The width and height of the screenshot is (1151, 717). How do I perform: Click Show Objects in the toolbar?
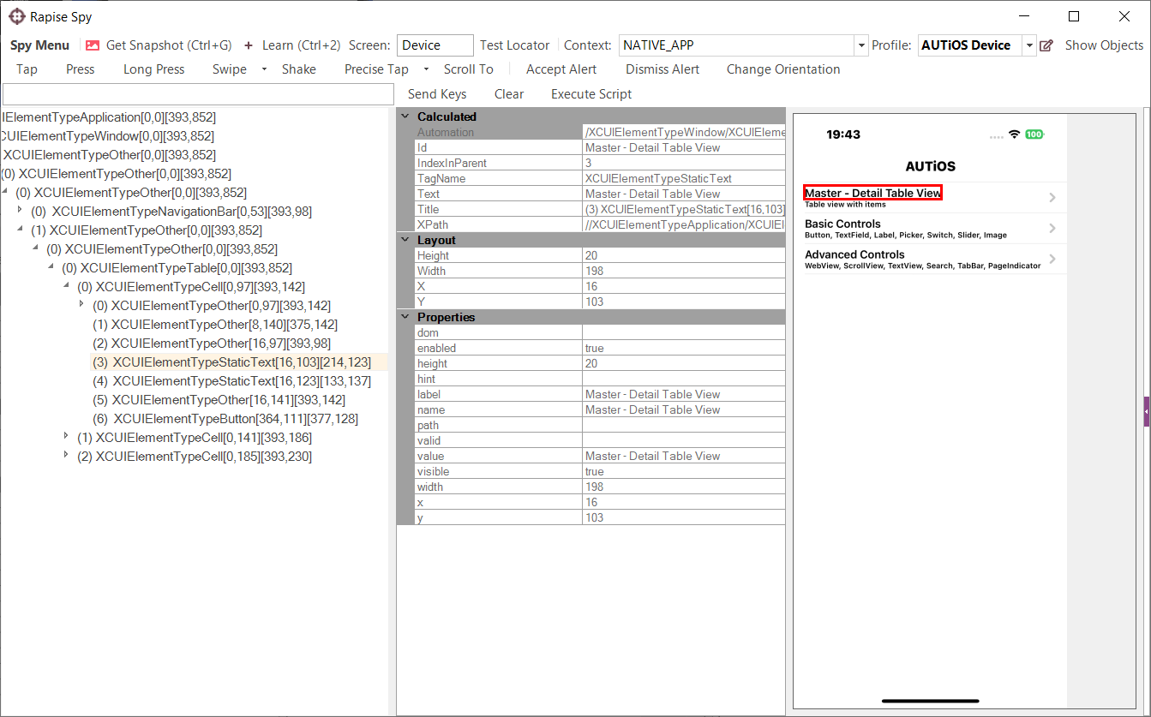click(1104, 45)
